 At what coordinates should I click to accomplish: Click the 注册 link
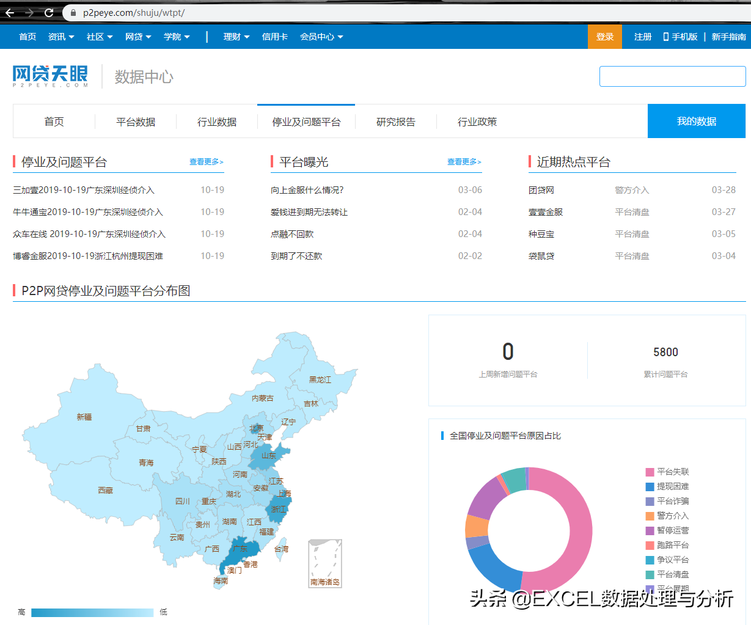pos(643,37)
